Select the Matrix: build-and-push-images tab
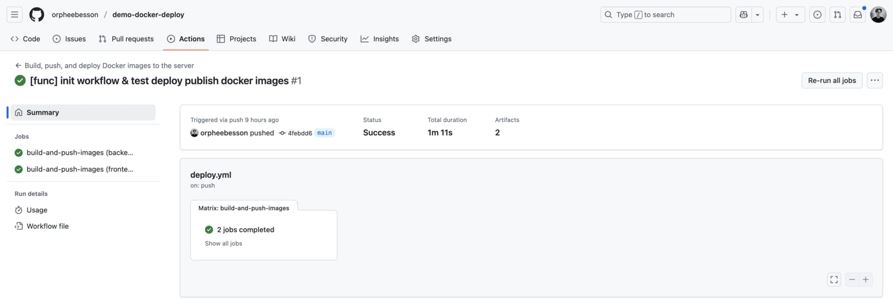 (x=244, y=208)
